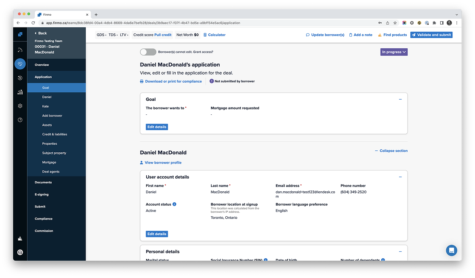Open the browser tab list chevron

pos(456,15)
